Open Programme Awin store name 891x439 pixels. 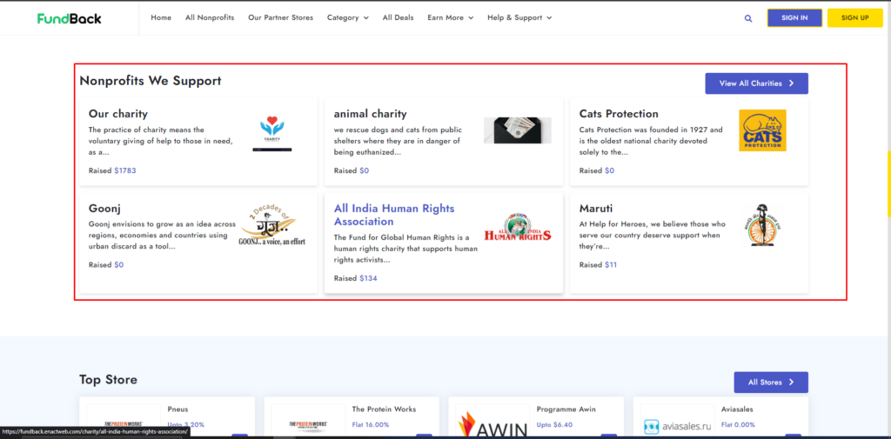click(x=566, y=409)
